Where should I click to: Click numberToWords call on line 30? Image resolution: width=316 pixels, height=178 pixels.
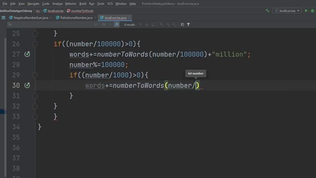[138, 86]
